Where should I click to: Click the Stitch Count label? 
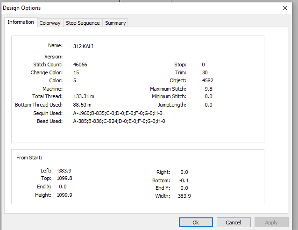(x=48, y=65)
